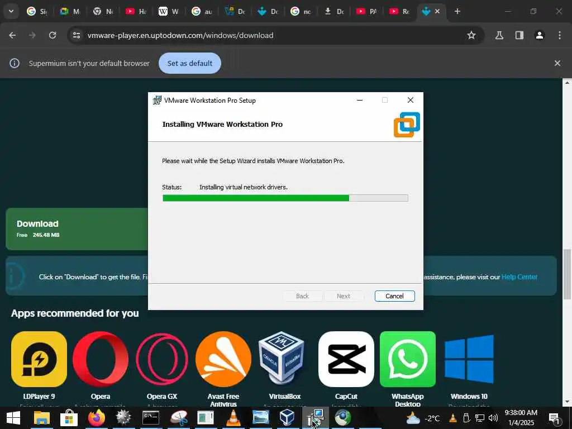Open the VirtualBox recommended app
The height and width of the screenshot is (429, 572).
(x=281, y=359)
